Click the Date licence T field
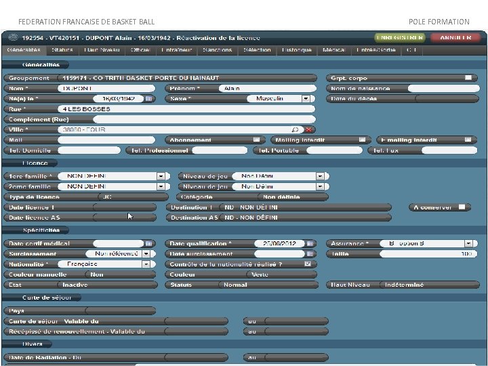The width and height of the screenshot is (488, 366). 125,207
